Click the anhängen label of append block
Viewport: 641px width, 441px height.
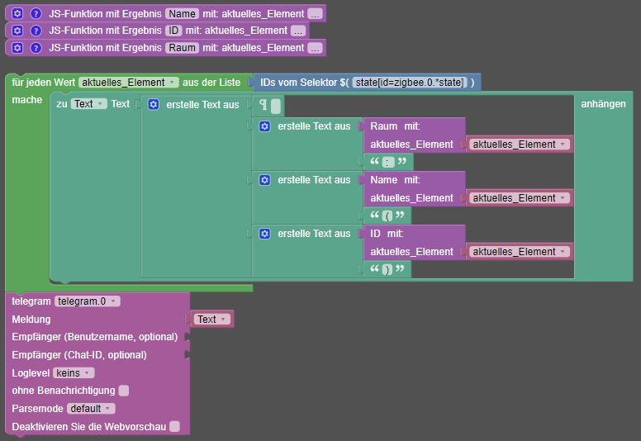tap(603, 104)
